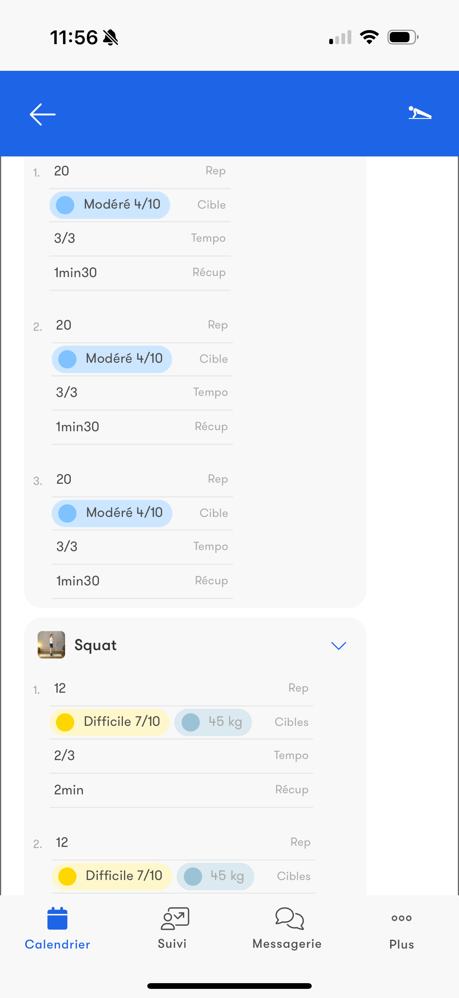Open the Calendrier tab
This screenshot has width=459, height=998.
click(57, 928)
